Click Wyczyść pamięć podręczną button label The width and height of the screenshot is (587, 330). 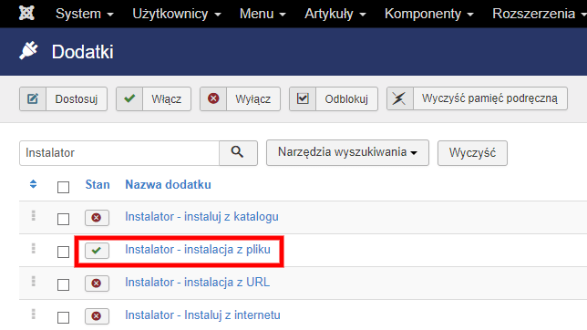pyautogui.click(x=489, y=98)
